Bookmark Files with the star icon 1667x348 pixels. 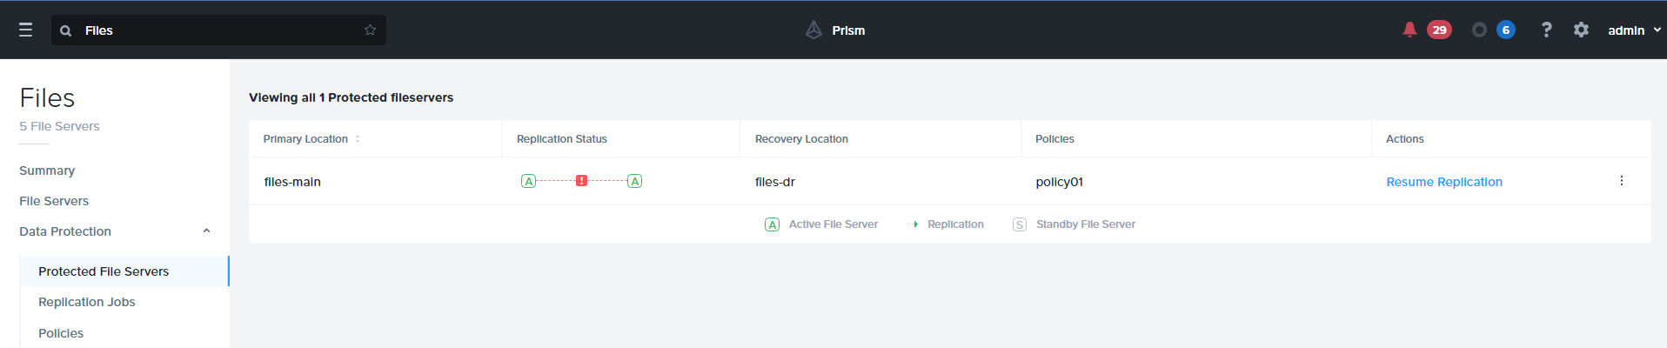370,30
